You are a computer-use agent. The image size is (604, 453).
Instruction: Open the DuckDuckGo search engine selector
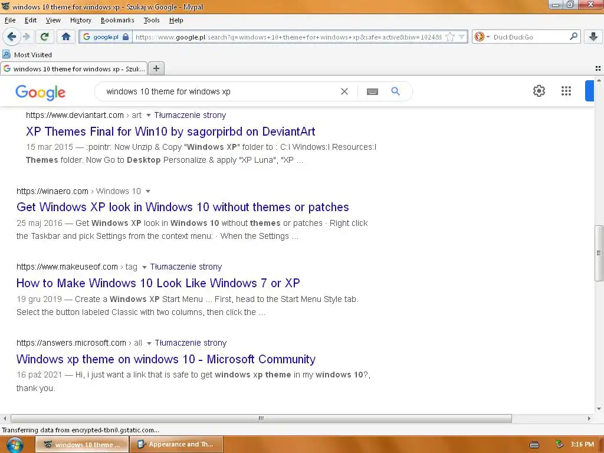[x=481, y=37]
